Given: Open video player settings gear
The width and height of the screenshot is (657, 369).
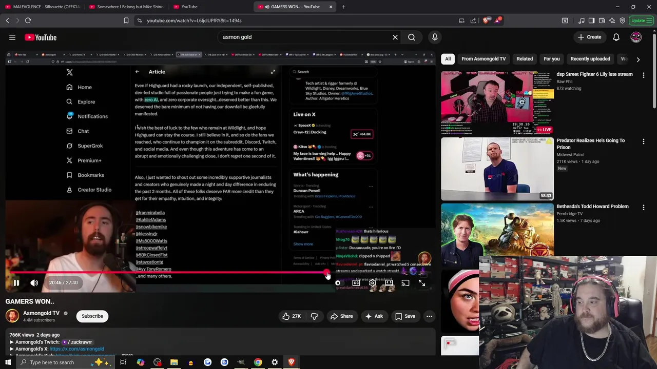Looking at the screenshot, I should tap(373, 283).
